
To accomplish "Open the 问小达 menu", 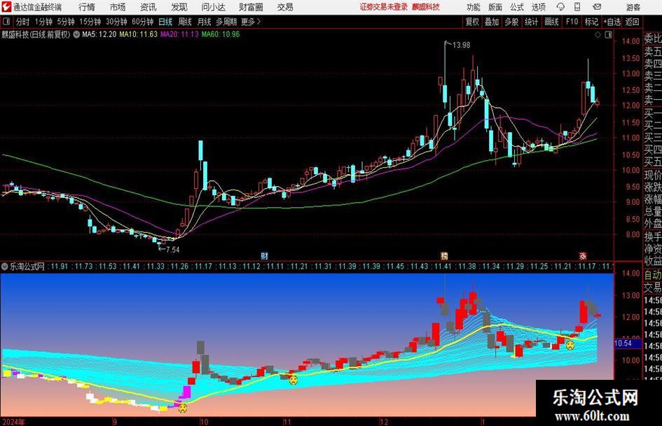I will click(x=213, y=7).
